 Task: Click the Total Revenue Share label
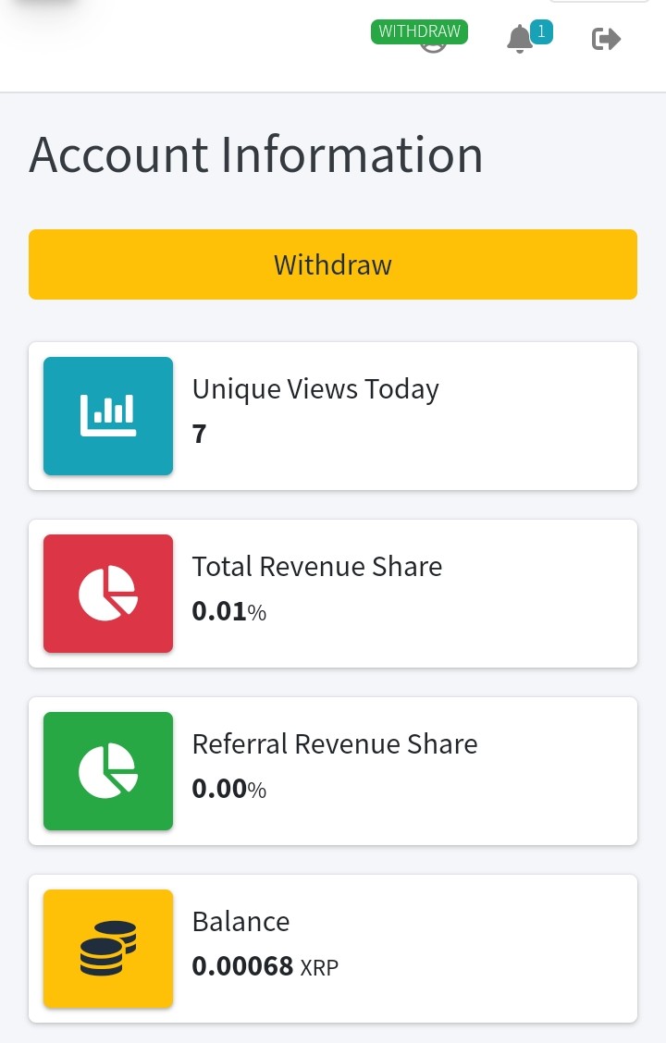coord(317,567)
